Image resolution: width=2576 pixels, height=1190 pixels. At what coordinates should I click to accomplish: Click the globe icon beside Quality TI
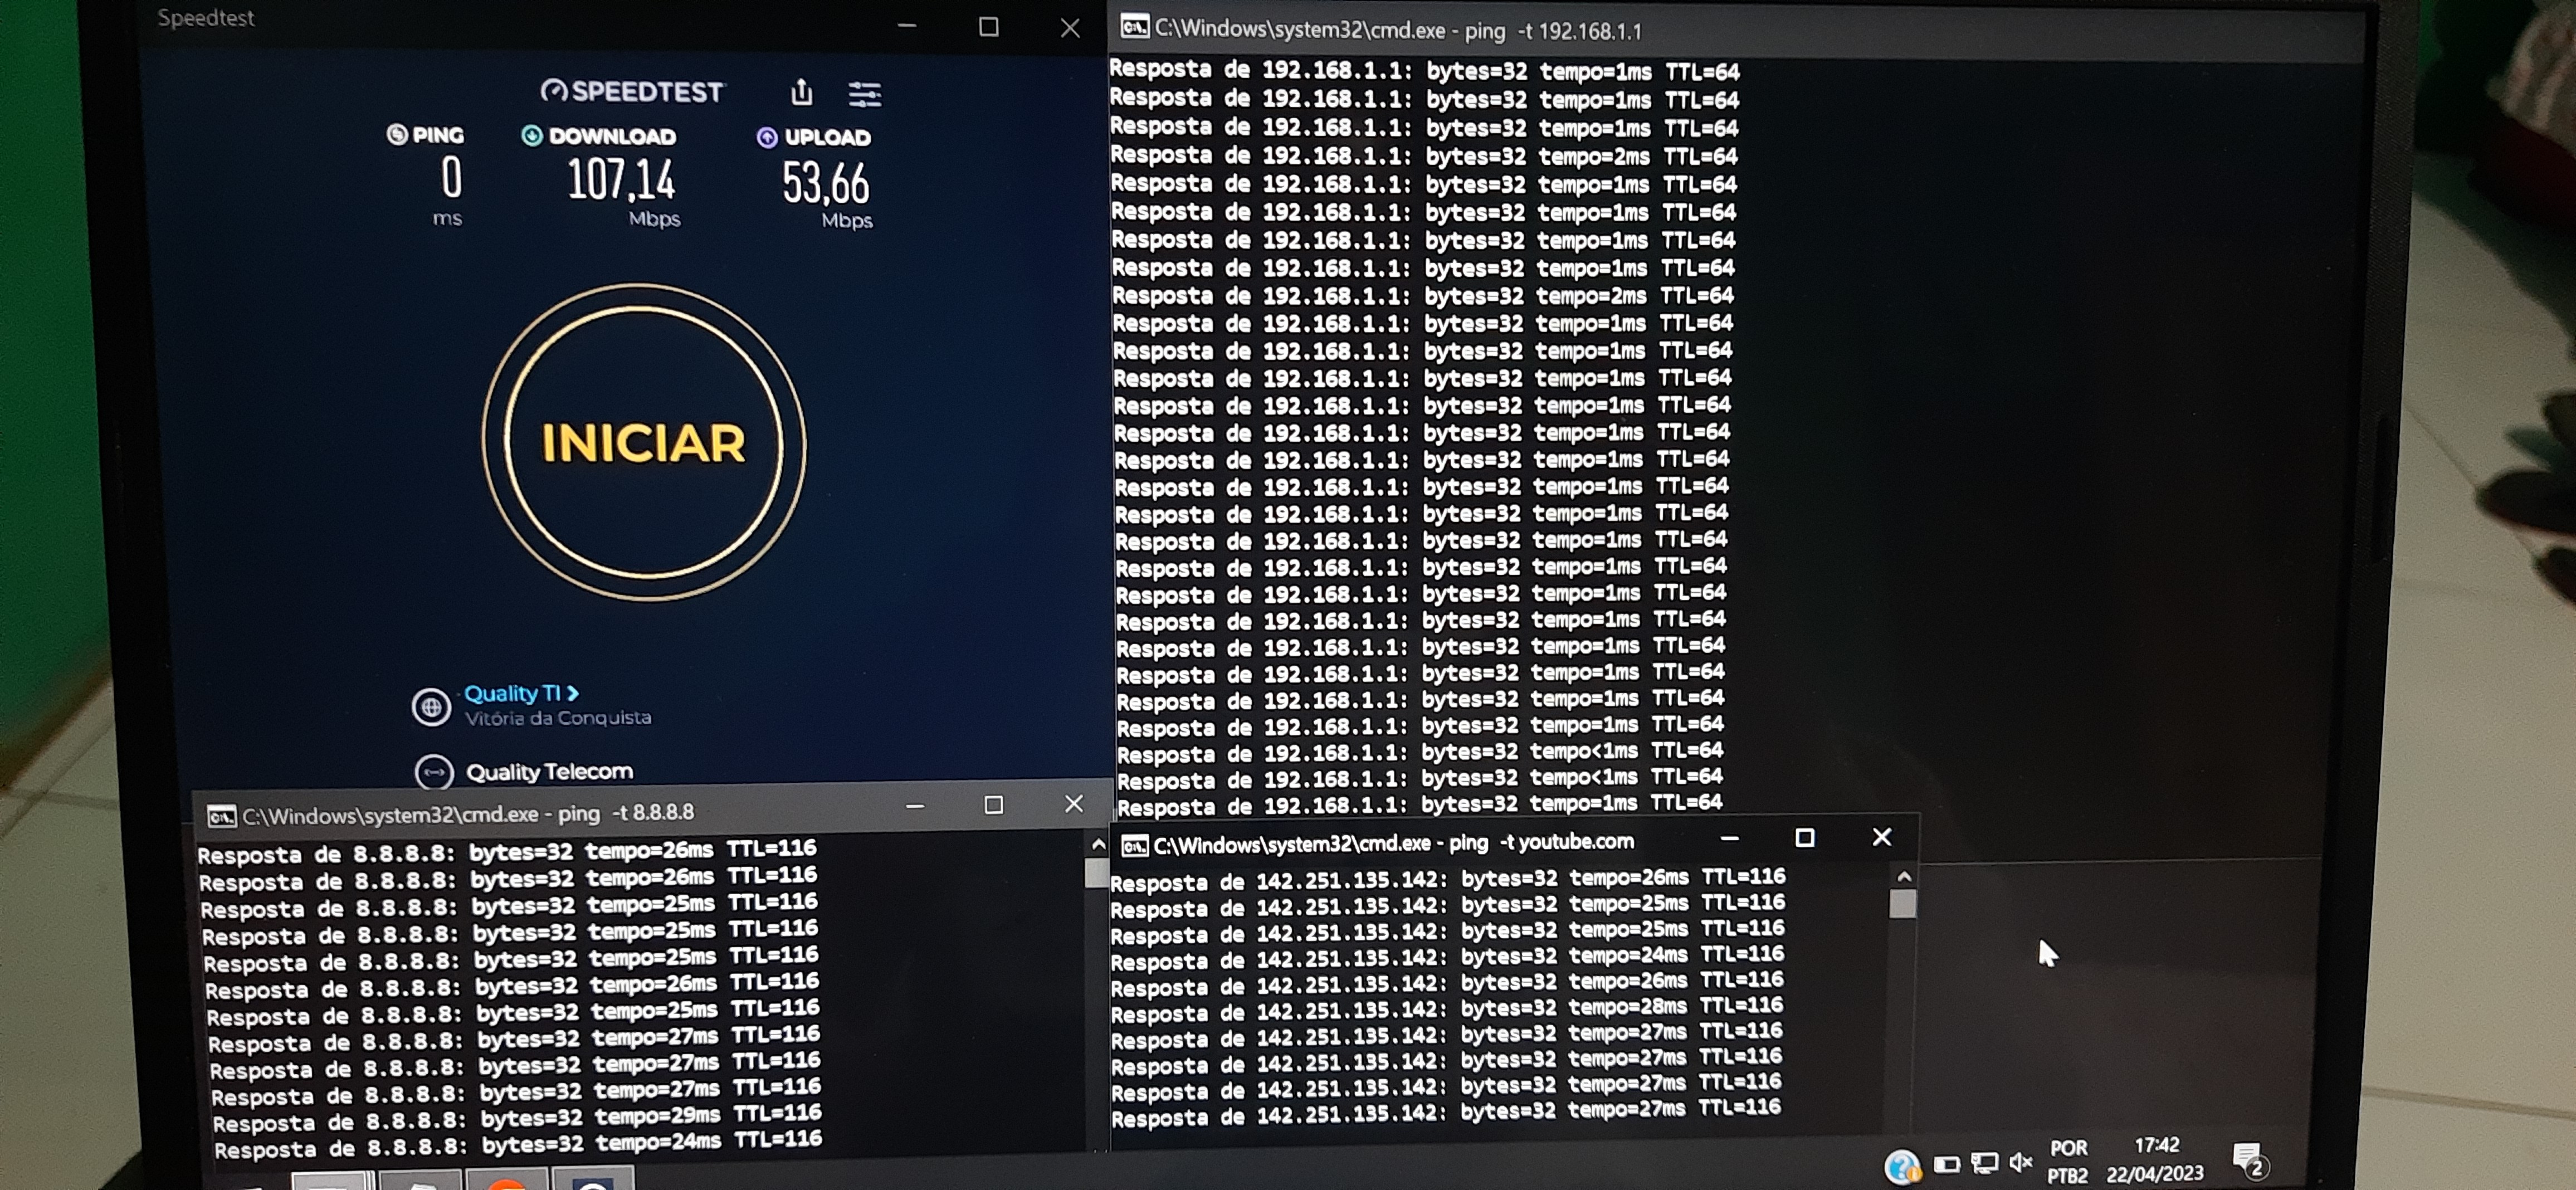(x=431, y=707)
